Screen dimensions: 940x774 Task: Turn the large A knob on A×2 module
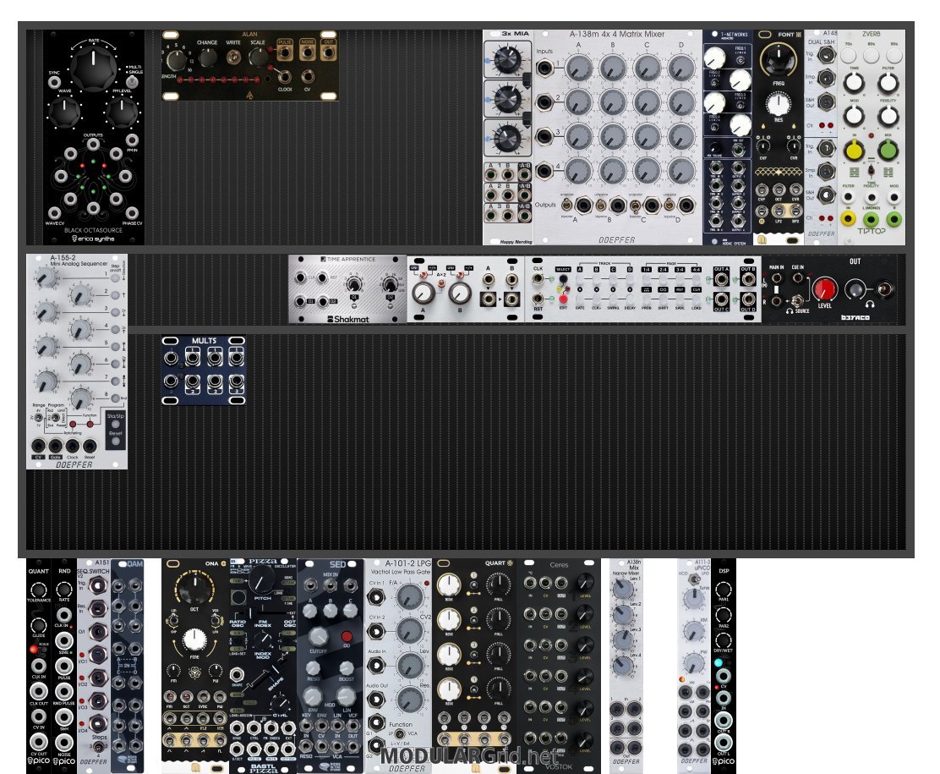pyautogui.click(x=424, y=293)
